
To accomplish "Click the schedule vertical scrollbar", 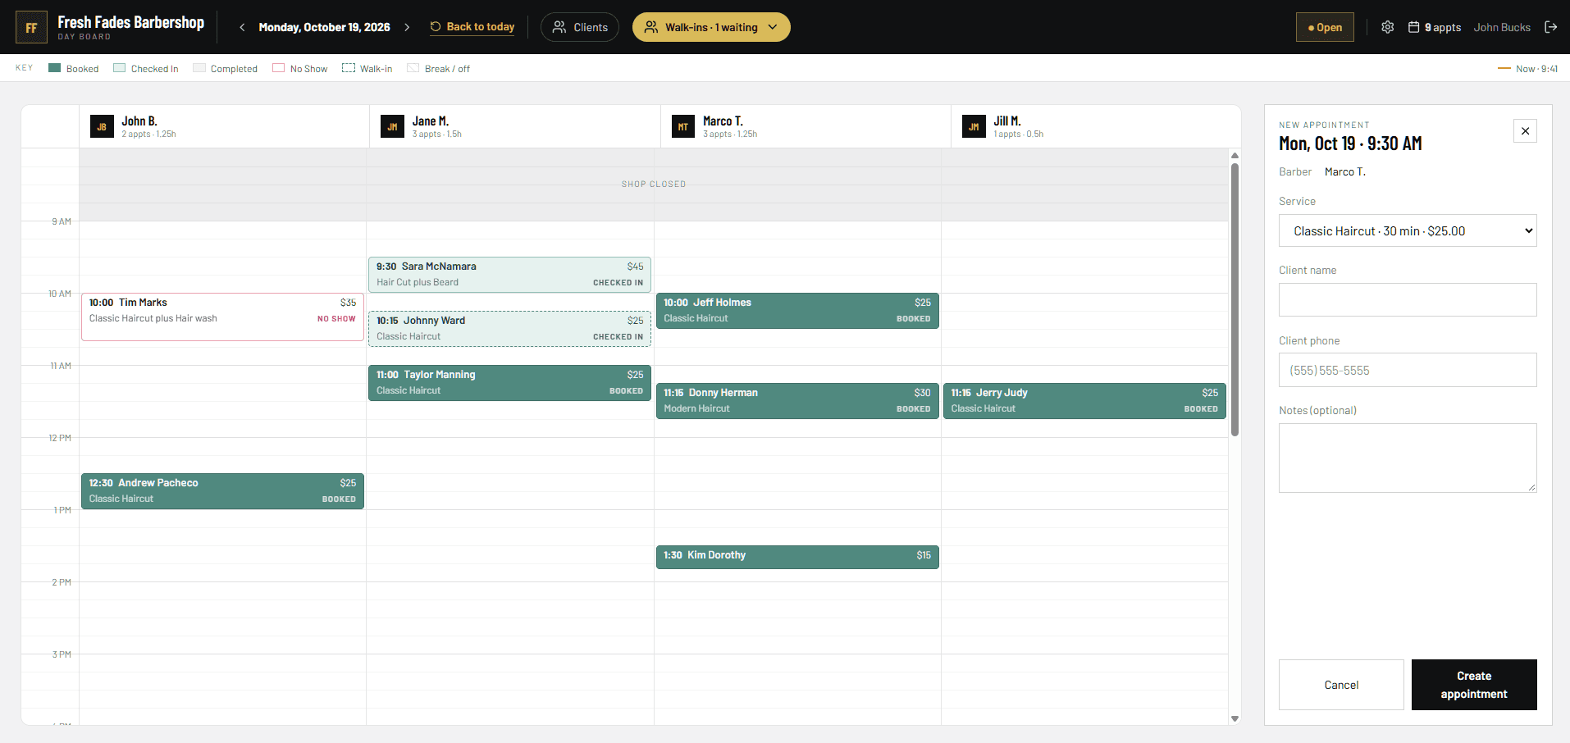I will click(1235, 299).
